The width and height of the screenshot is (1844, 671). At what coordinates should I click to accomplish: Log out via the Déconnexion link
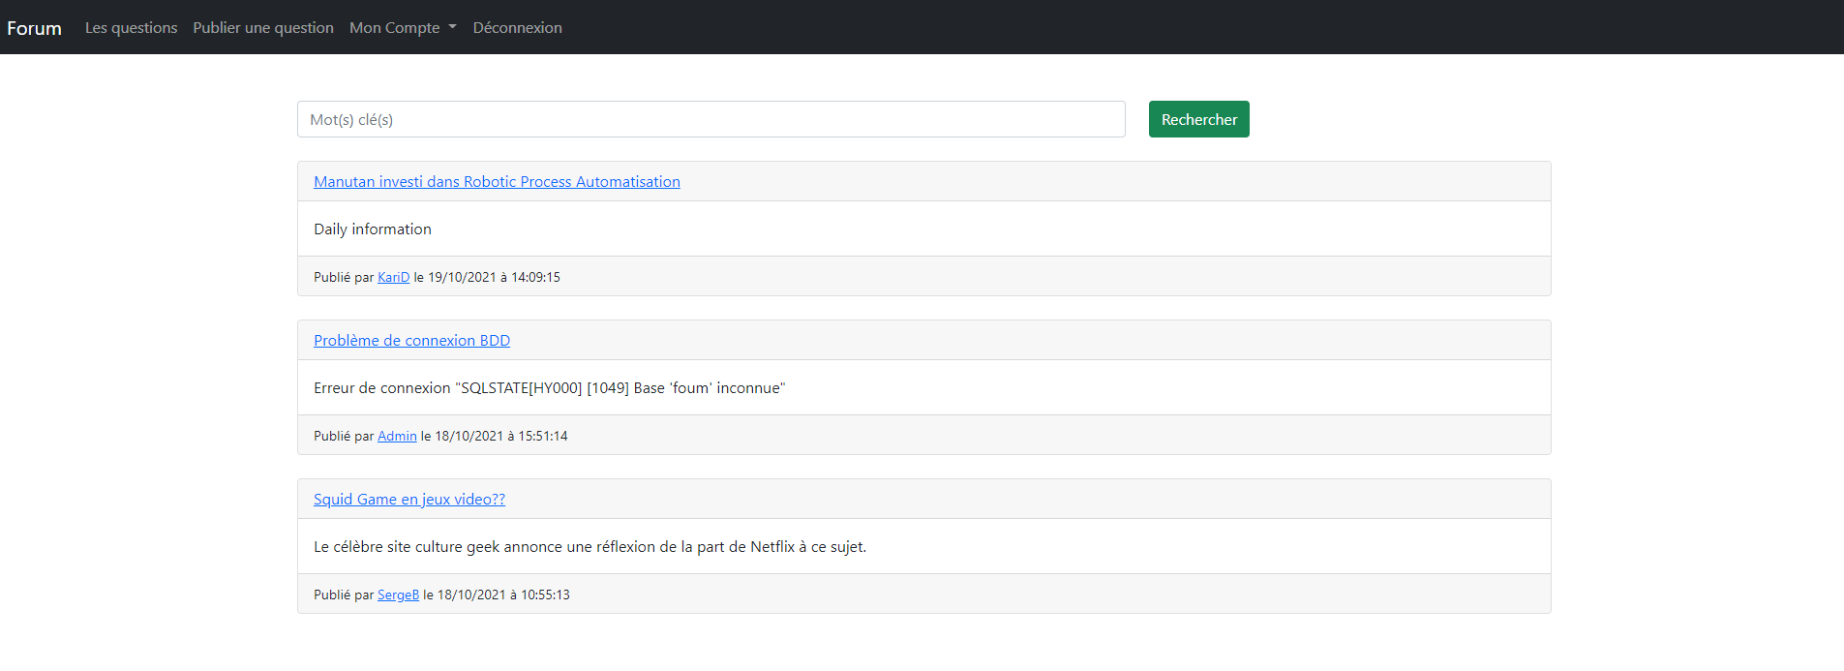coord(517,28)
